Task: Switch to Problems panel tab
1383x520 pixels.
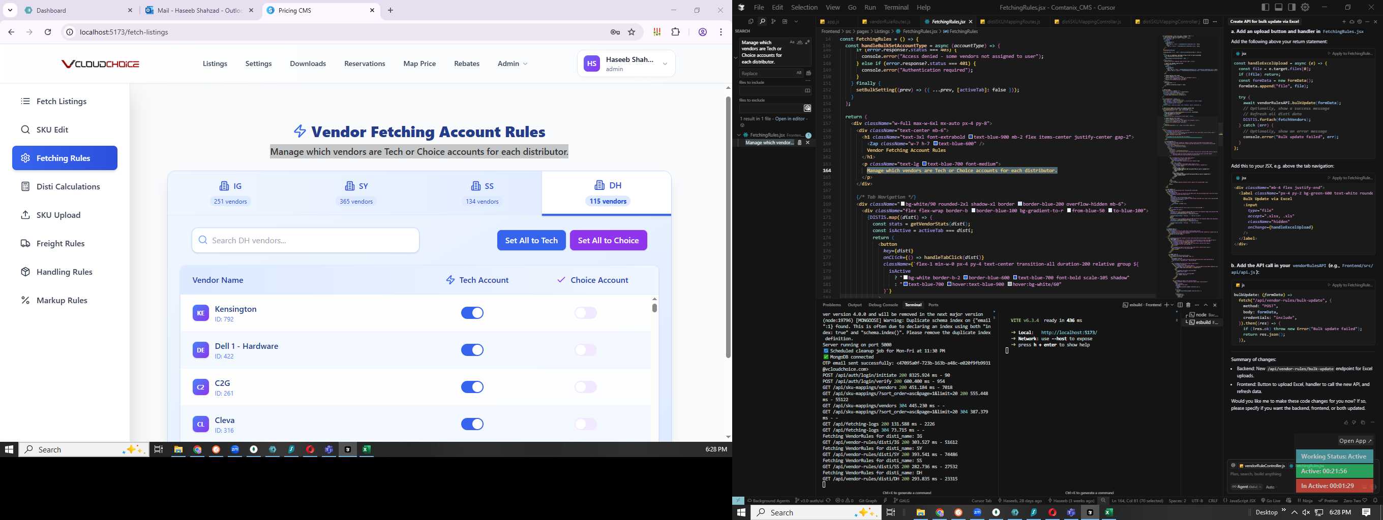Action: [x=832, y=305]
